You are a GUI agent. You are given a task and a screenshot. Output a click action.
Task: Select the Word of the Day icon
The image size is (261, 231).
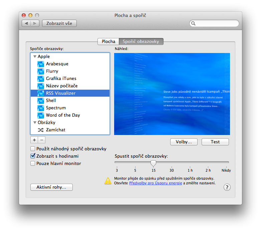(40, 115)
